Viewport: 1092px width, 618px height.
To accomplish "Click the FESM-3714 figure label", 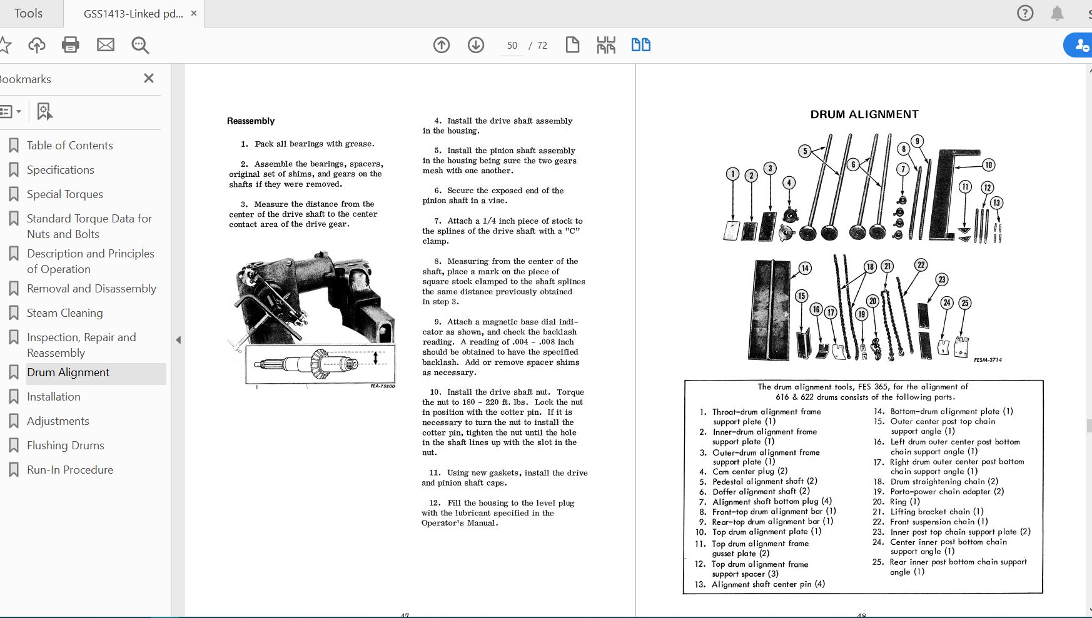I will tap(988, 360).
